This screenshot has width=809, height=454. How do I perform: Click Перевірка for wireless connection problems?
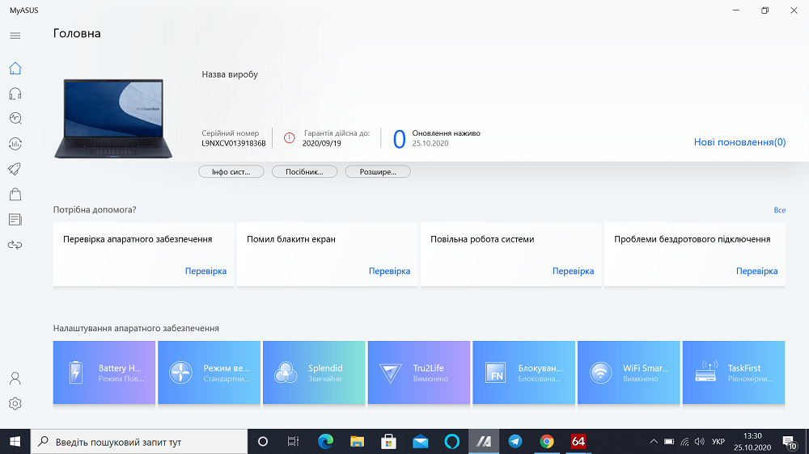point(756,271)
